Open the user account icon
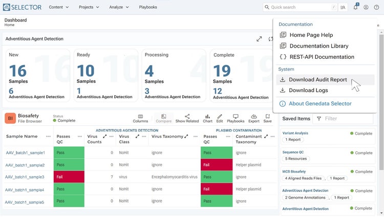This screenshot has height=217, width=384. click(366, 7)
